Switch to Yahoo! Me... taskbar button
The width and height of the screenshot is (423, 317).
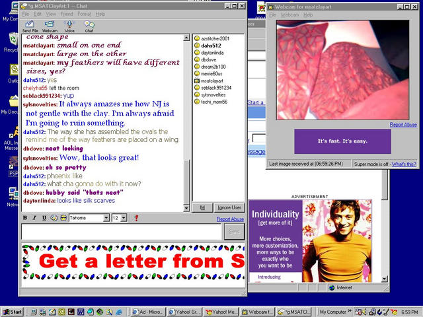click(x=221, y=312)
